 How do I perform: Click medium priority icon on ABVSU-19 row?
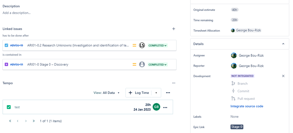click(134, 45)
